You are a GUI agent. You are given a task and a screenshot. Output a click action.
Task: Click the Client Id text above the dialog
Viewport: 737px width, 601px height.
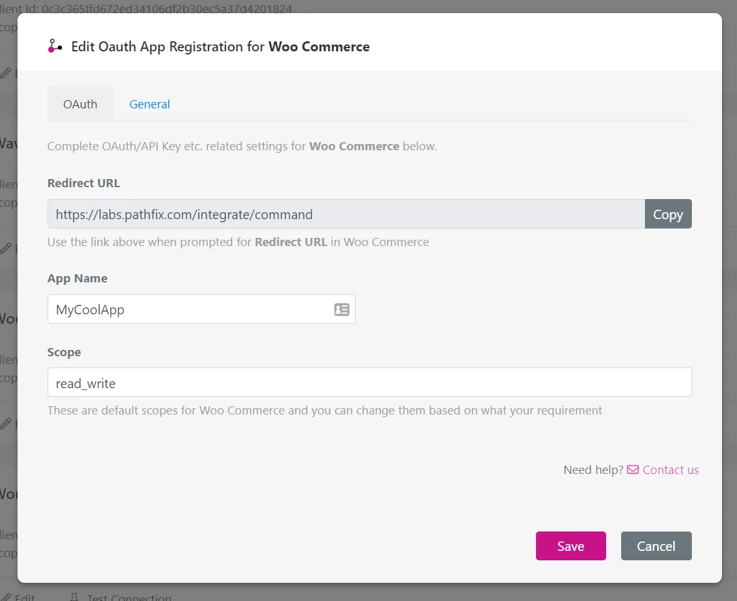pyautogui.click(x=146, y=8)
